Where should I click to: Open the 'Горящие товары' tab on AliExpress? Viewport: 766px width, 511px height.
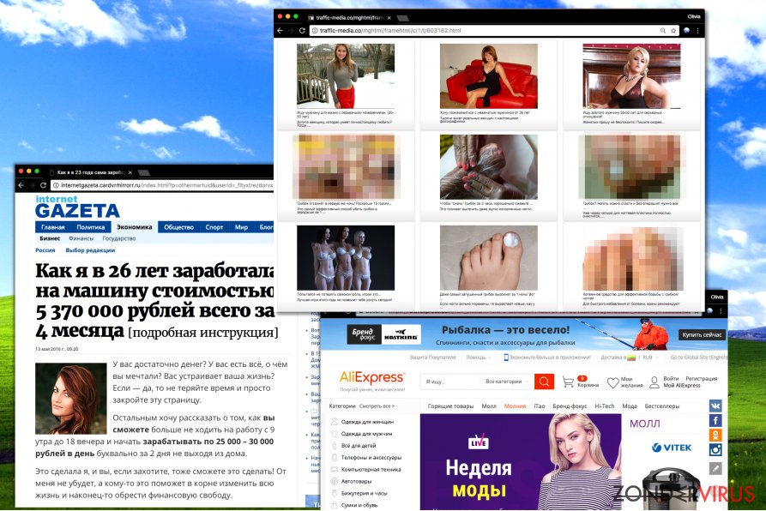450,406
